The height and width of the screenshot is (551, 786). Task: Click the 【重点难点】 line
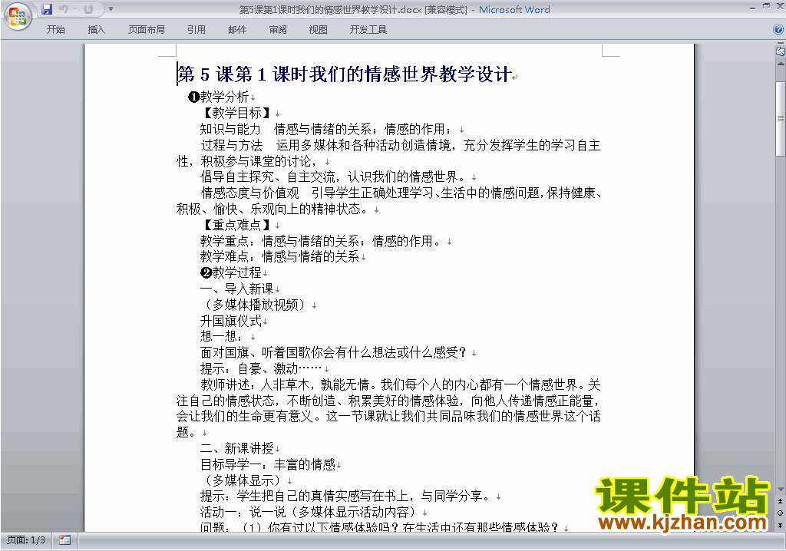(236, 225)
